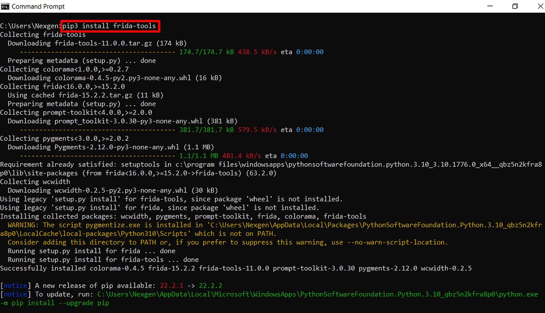Click the Command Prompt icon in title bar
The width and height of the screenshot is (545, 313).
(5, 6)
